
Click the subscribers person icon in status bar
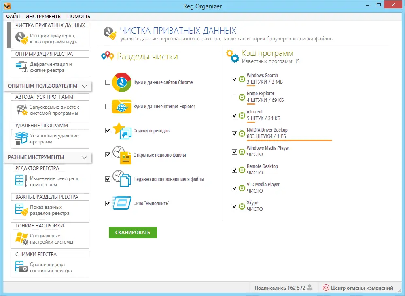[x=310, y=287]
